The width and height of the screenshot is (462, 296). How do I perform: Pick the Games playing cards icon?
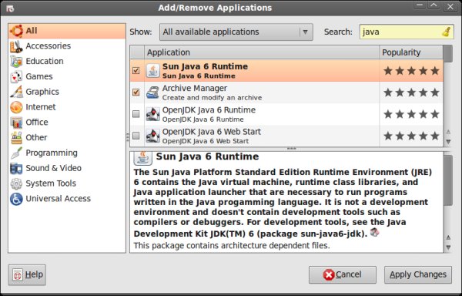tap(16, 76)
